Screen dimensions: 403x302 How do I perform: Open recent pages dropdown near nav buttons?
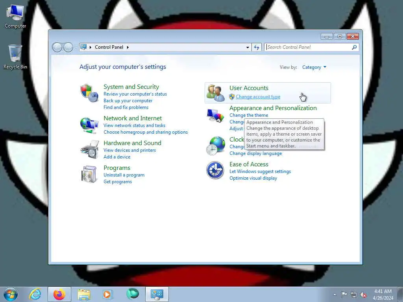[x=76, y=47]
